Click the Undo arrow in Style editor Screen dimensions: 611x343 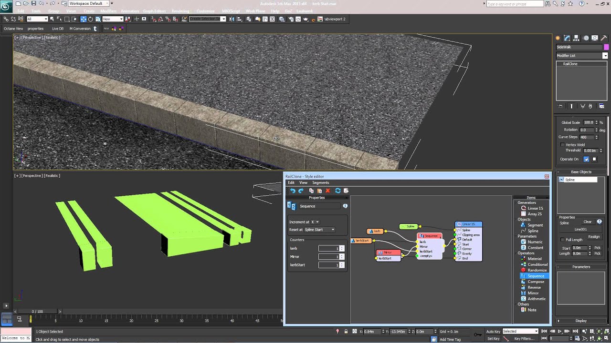point(293,191)
